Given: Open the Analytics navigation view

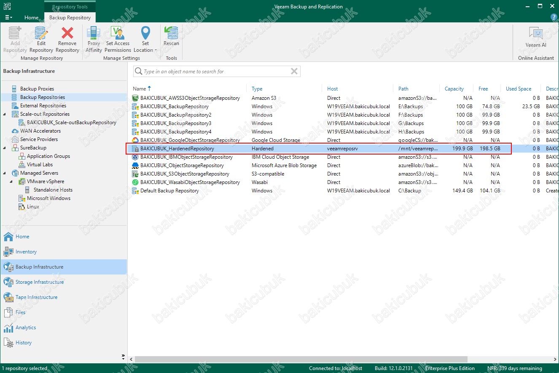Looking at the screenshot, I should (x=63, y=328).
